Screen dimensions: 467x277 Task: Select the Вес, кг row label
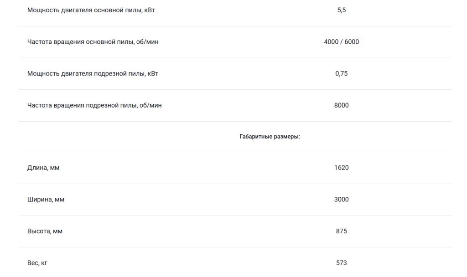click(x=37, y=263)
